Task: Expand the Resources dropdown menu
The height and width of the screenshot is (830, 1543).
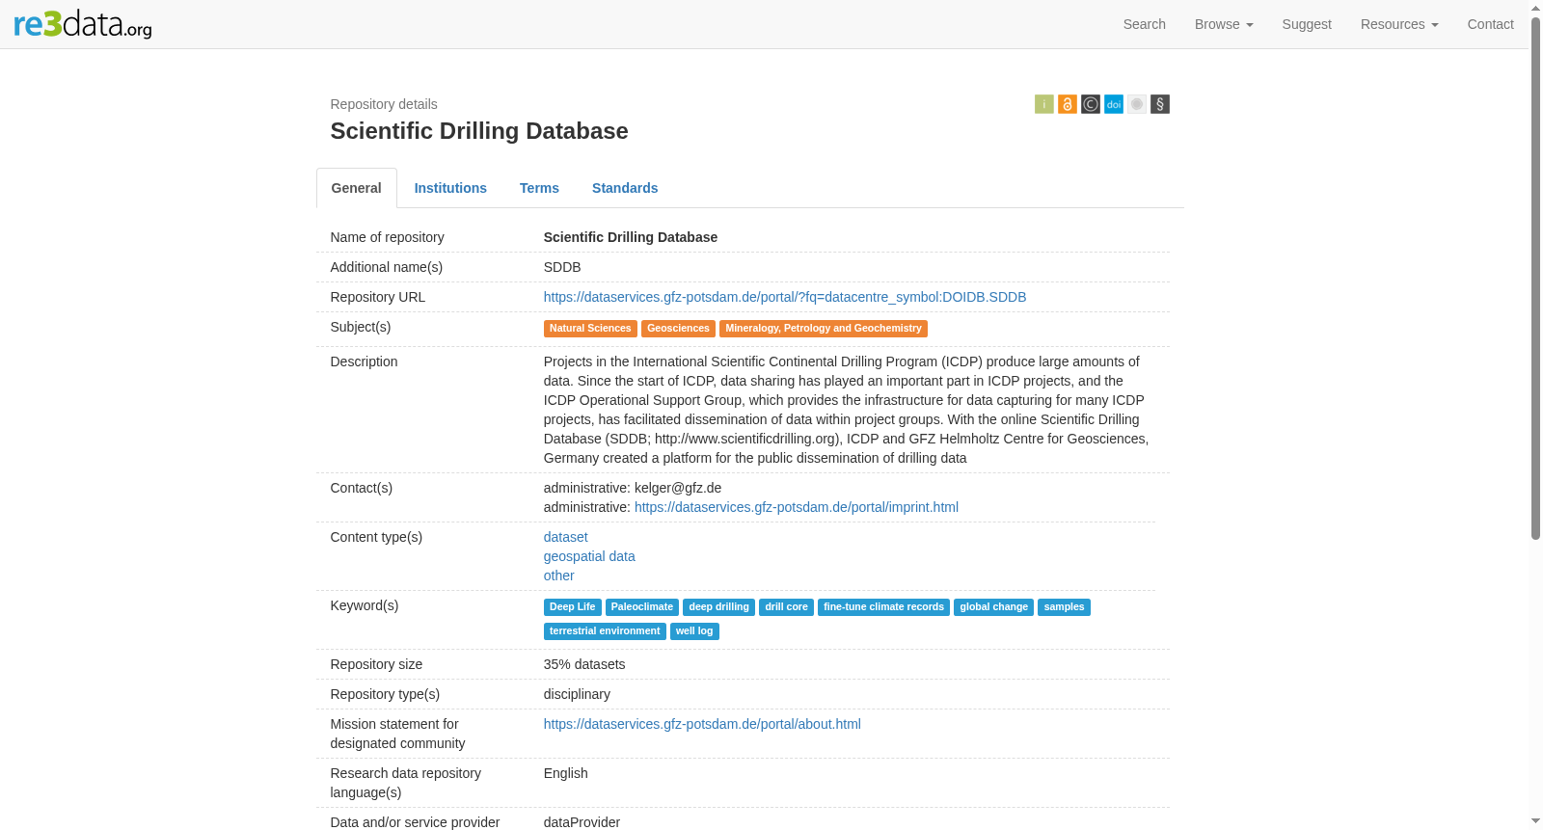Action: click(1399, 24)
